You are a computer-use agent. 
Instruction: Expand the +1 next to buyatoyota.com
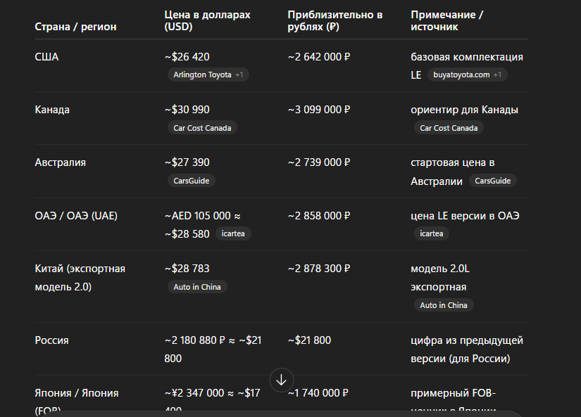[x=498, y=75]
